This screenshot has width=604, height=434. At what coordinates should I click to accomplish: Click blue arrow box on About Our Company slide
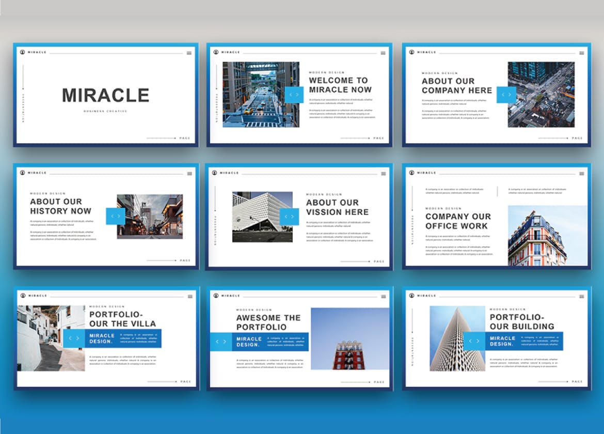(506, 95)
